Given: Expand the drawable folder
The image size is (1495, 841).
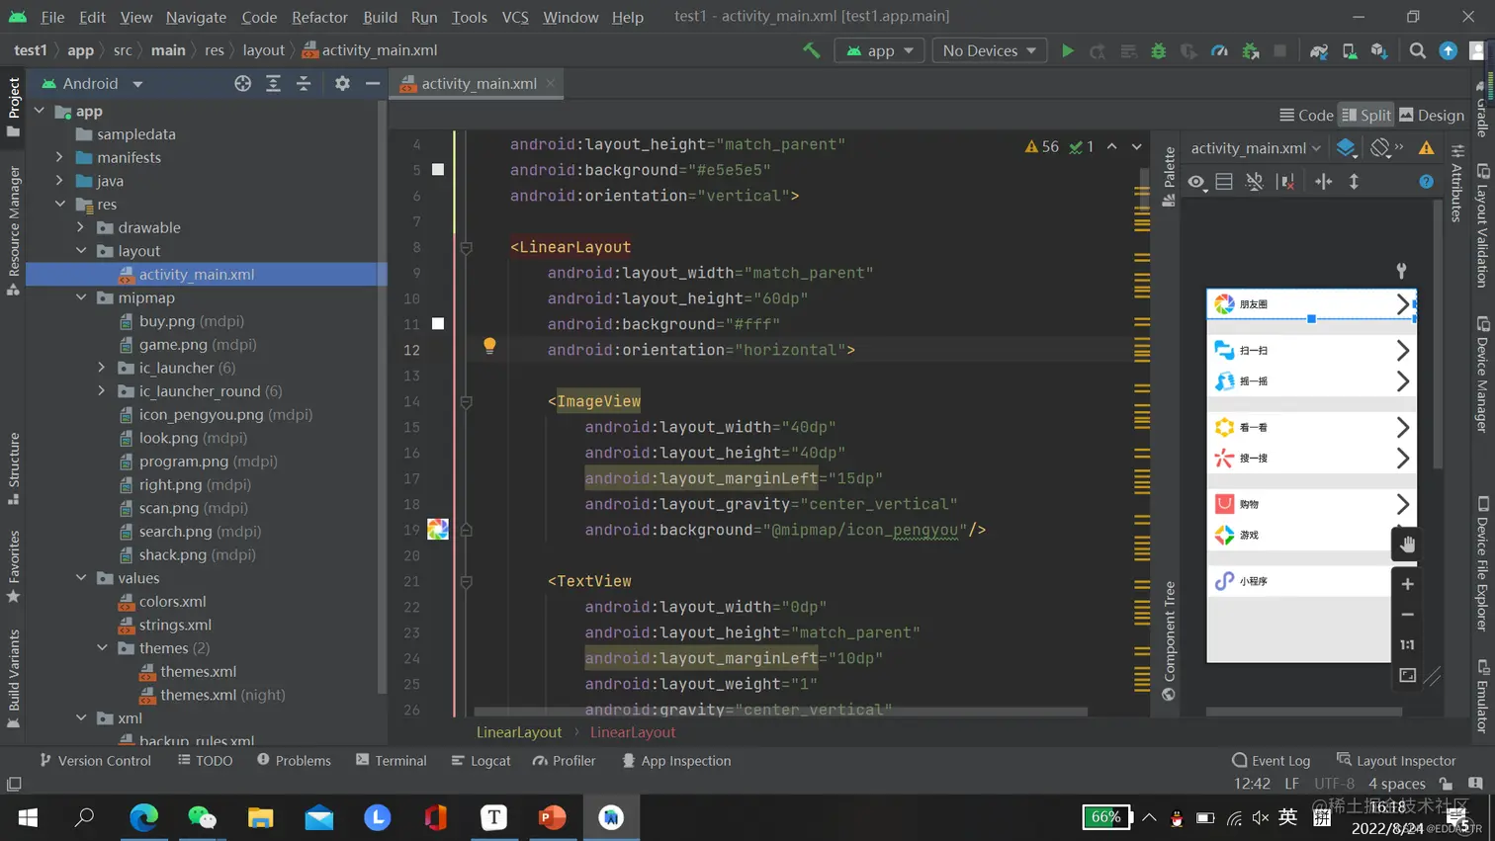Looking at the screenshot, I should pyautogui.click(x=81, y=227).
